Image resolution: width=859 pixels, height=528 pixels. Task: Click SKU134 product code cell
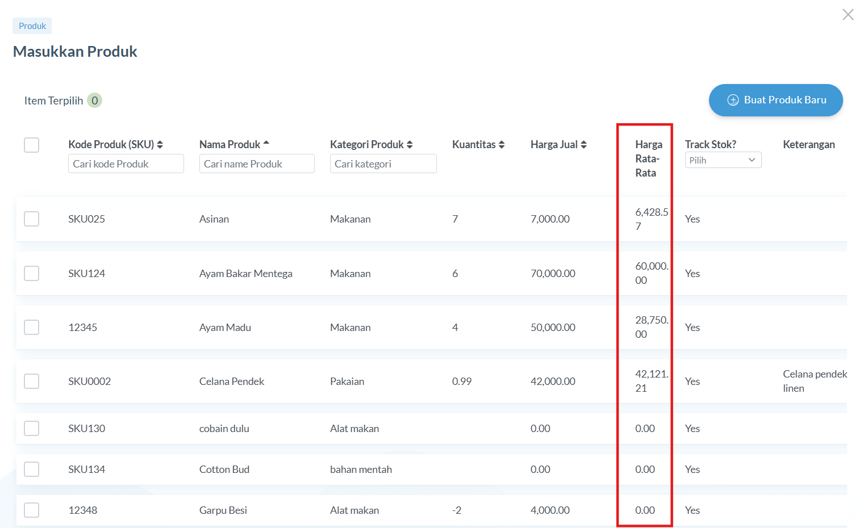point(86,470)
